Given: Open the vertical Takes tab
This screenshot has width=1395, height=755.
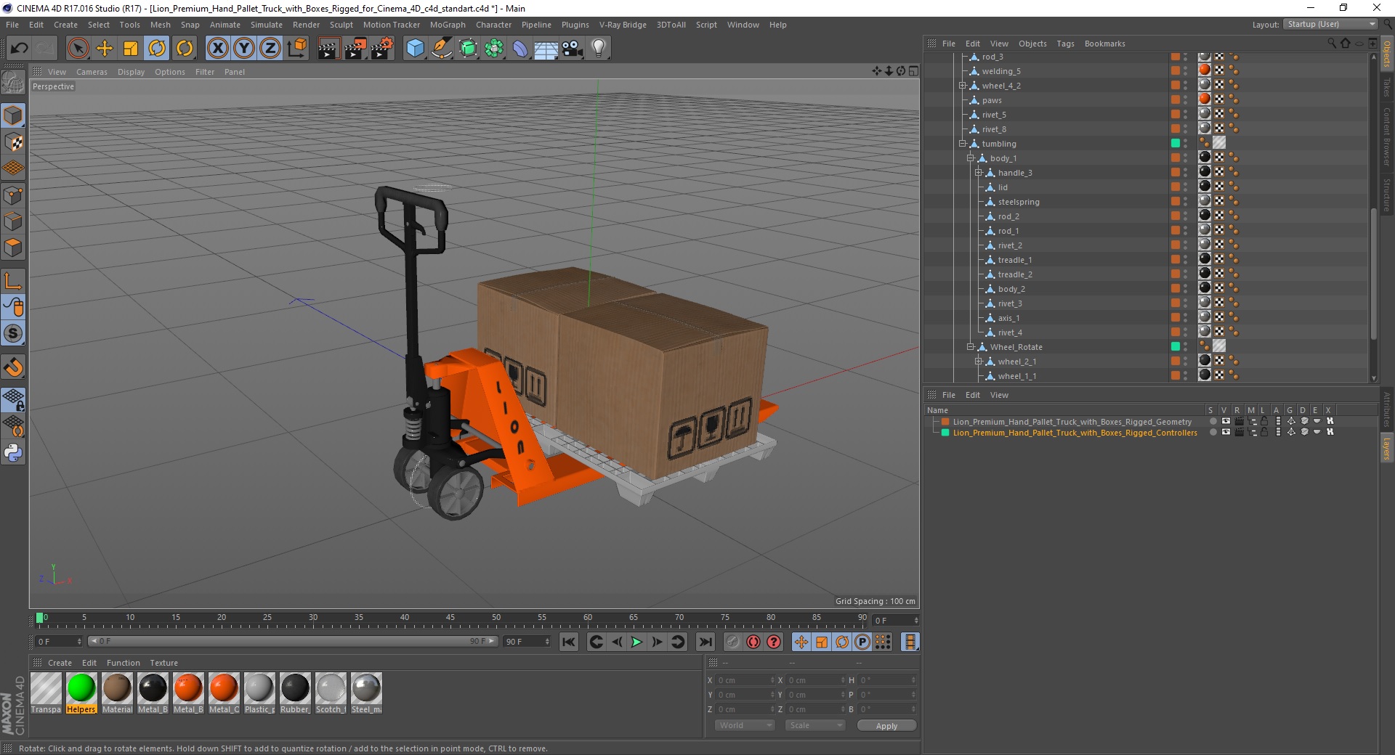Looking at the screenshot, I should [x=1386, y=89].
